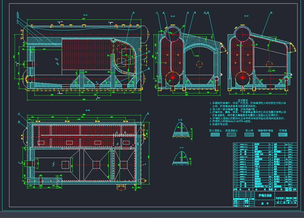Image resolution: width=304 pixels, height=218 pixels.
Task: Select callout number 13 above D-D view
Action: (271, 12)
